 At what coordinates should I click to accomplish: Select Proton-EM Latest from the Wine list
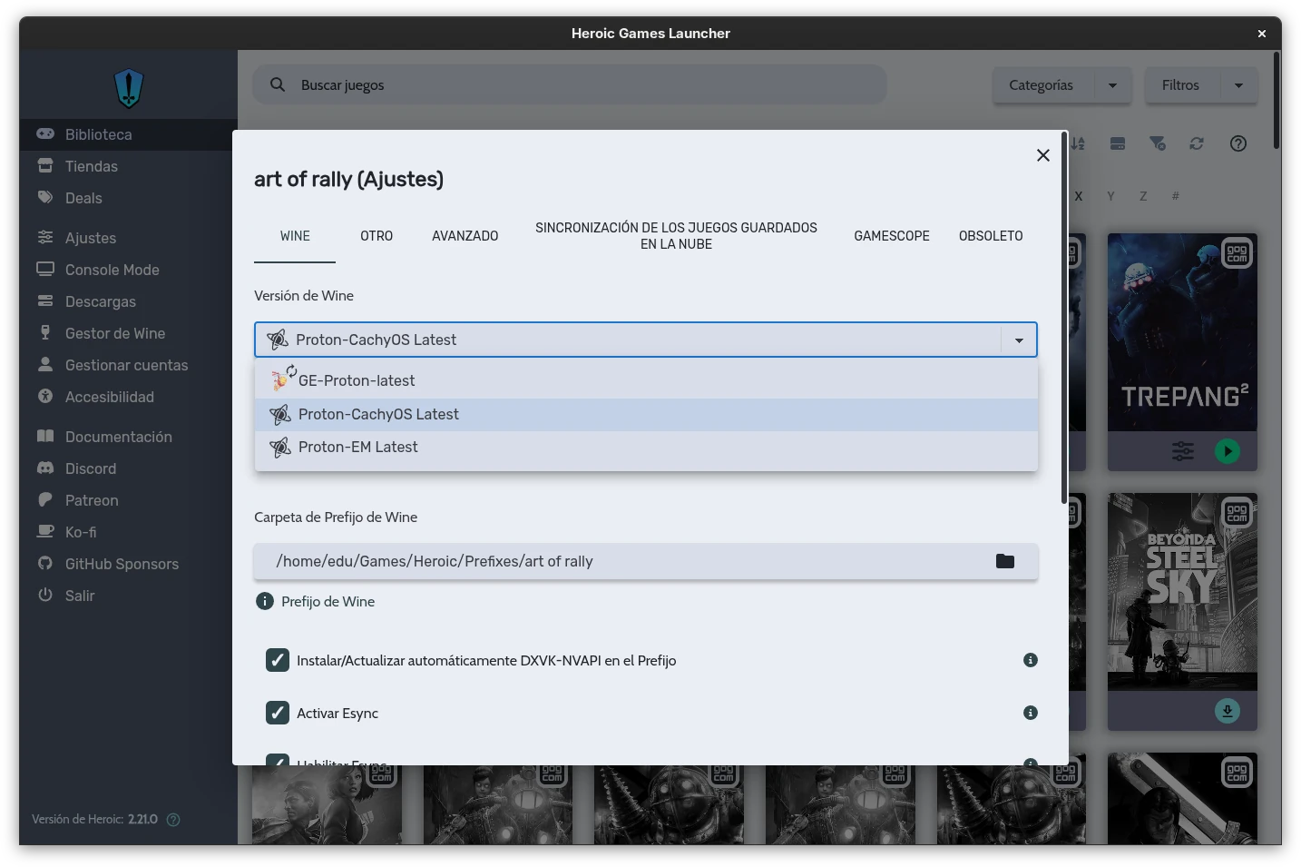[646, 447]
